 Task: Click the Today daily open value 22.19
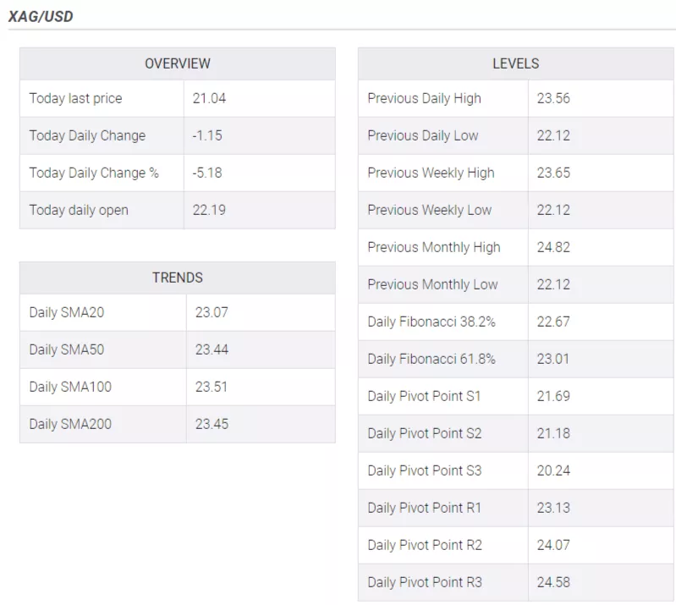tap(209, 210)
